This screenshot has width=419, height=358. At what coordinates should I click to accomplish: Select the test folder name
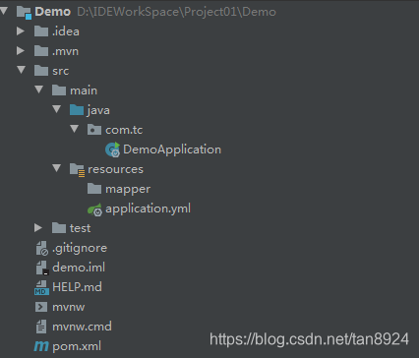coord(80,228)
